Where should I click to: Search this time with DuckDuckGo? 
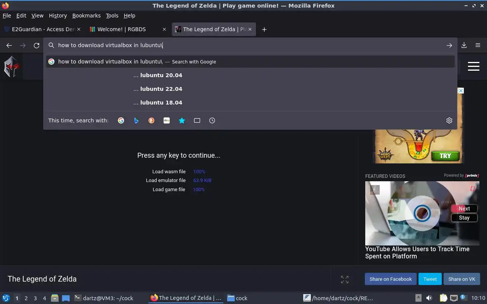click(151, 120)
